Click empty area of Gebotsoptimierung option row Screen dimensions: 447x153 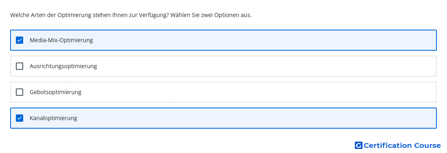point(256,92)
